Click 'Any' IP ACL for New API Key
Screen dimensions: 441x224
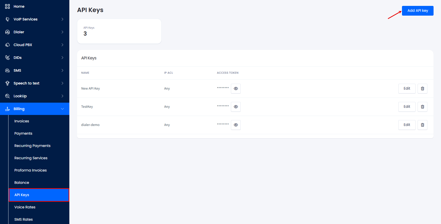pyautogui.click(x=167, y=89)
